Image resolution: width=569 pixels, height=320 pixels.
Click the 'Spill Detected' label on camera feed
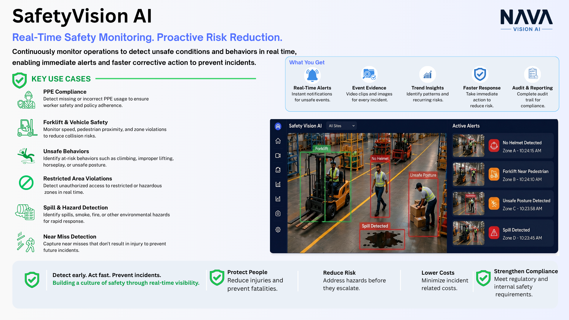pos(375,226)
